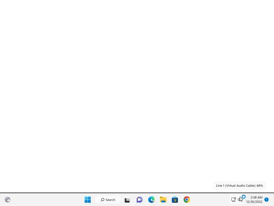The width and height of the screenshot is (274, 206).
Task: Open Microsoft Edge from the taskbar
Action: coord(151,200)
